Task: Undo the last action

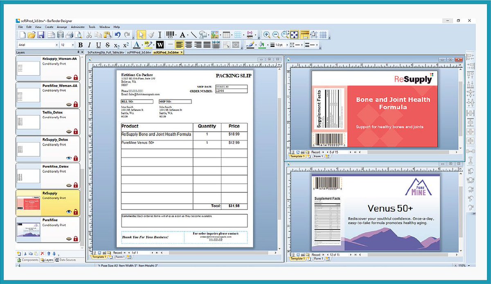Action: [117, 35]
